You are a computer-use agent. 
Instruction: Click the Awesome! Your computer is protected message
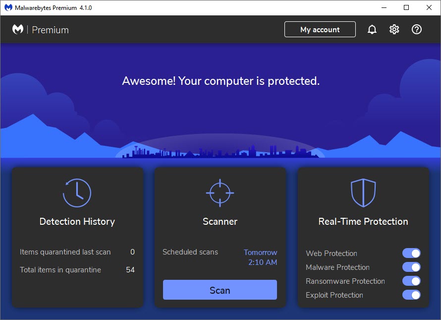pyautogui.click(x=221, y=81)
